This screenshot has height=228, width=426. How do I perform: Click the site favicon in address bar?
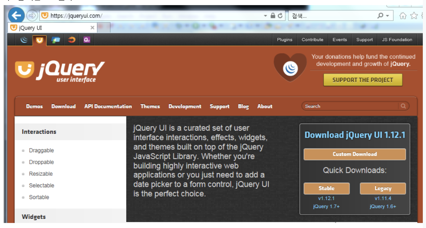45,15
